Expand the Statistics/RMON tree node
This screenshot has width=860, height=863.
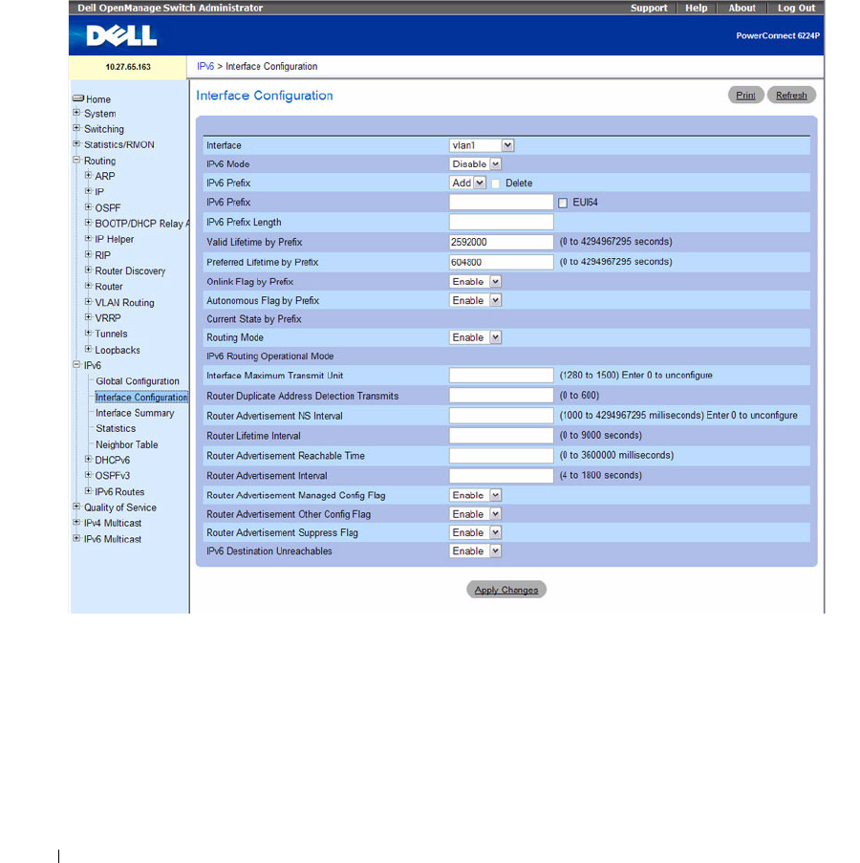tap(76, 143)
